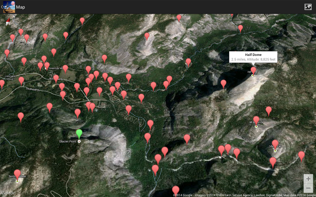Screen dimensions: 316x197
Task: Zoom in with the plus button
Action: (x=308, y=179)
